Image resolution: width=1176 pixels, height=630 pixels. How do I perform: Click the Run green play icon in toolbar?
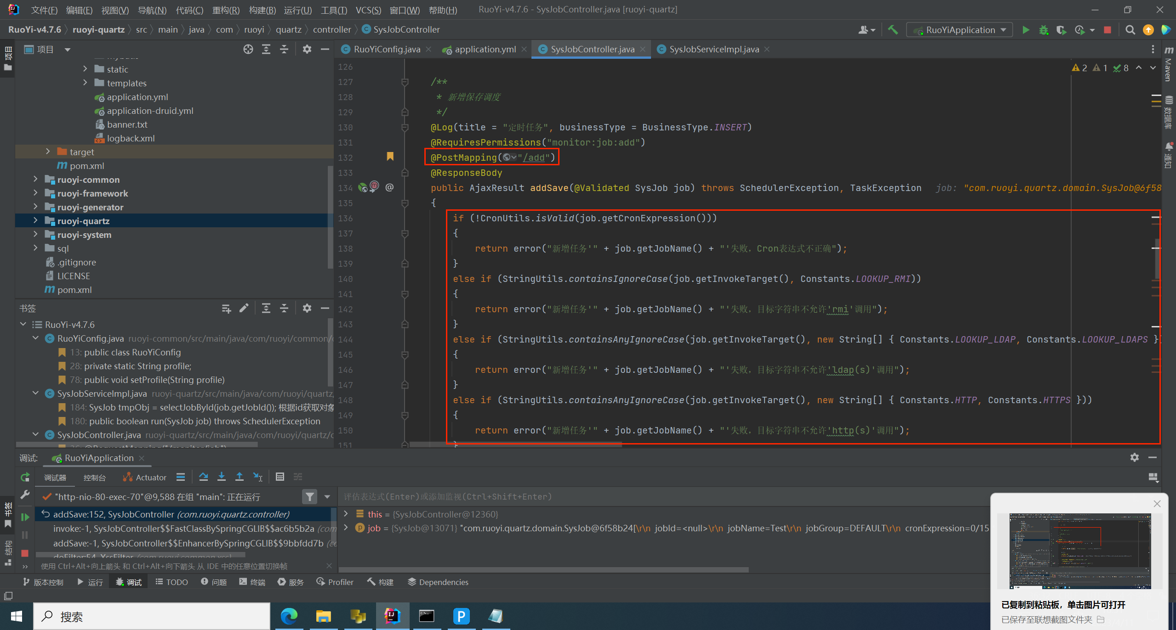pos(1026,30)
